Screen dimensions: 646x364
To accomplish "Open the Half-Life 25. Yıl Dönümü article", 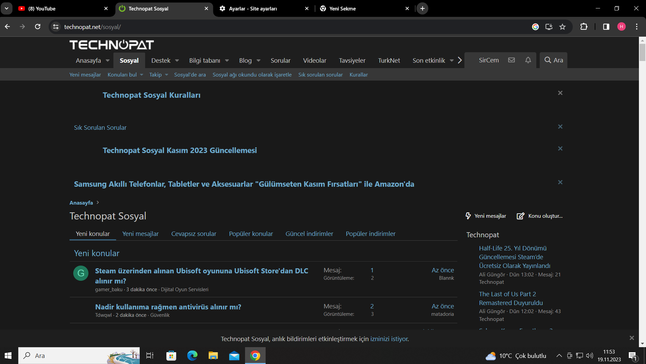I will (x=515, y=257).
